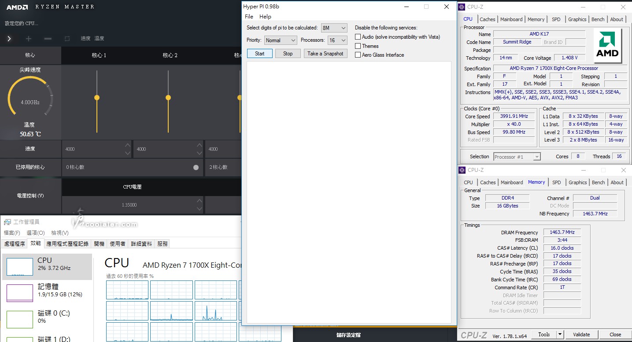
Task: Open the 檢視(V) menu in Task Manager
Action: click(x=60, y=233)
